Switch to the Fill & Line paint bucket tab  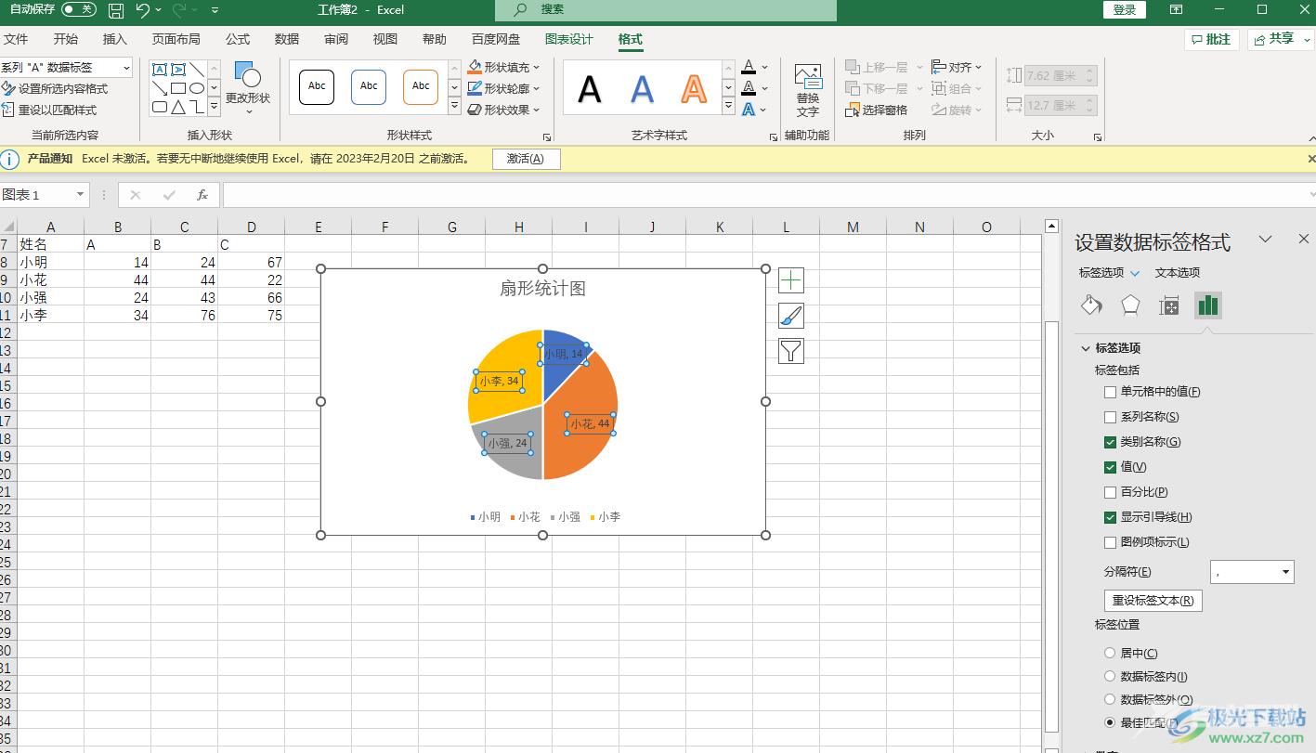(x=1092, y=305)
